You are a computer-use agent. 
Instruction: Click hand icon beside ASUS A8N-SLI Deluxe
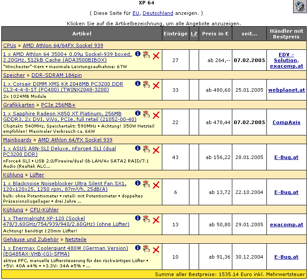146,149
